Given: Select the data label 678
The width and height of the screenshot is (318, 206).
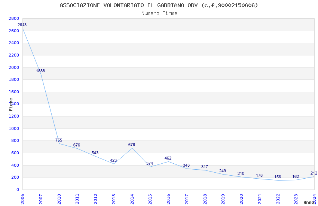Looking at the screenshot, I should click(132, 145).
